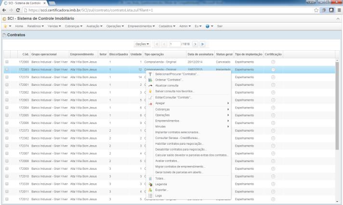The width and height of the screenshot is (343, 205).
Task: Click certification icon for contract 172000
Action: coord(273,62)
